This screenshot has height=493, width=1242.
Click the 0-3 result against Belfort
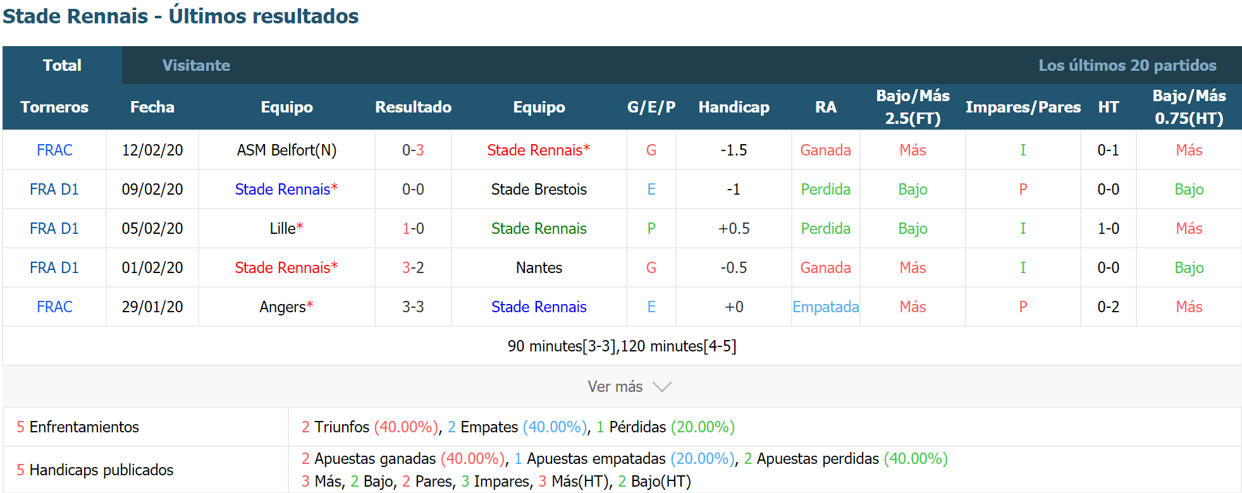pyautogui.click(x=413, y=150)
